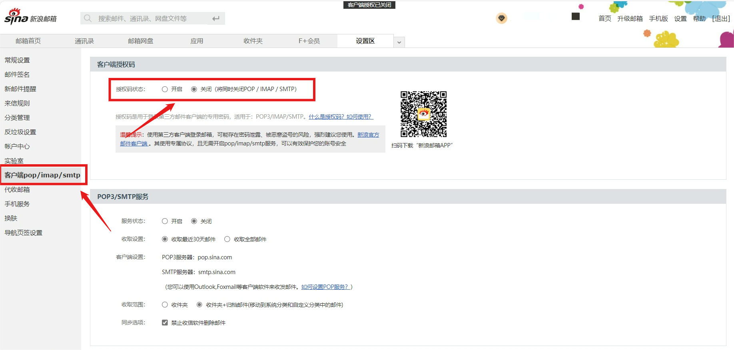Open 来信规则 in sidebar
The height and width of the screenshot is (350, 734).
(x=17, y=103)
